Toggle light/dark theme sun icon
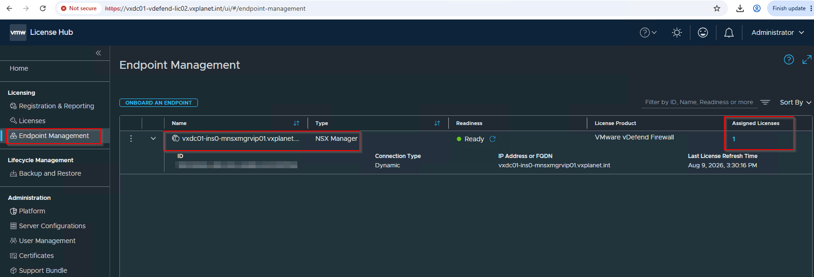 click(x=677, y=33)
